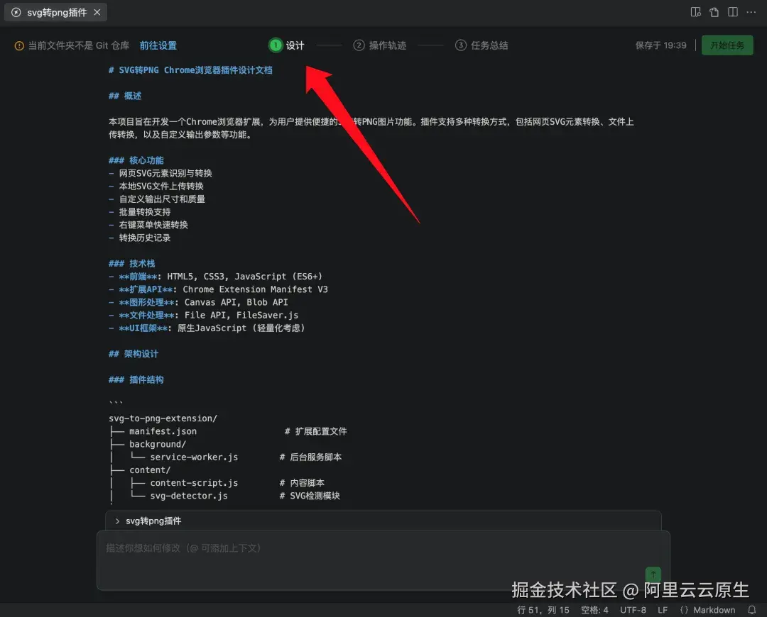This screenshot has height=617, width=767.
Task: Open the more actions ellipsis menu
Action: point(751,11)
